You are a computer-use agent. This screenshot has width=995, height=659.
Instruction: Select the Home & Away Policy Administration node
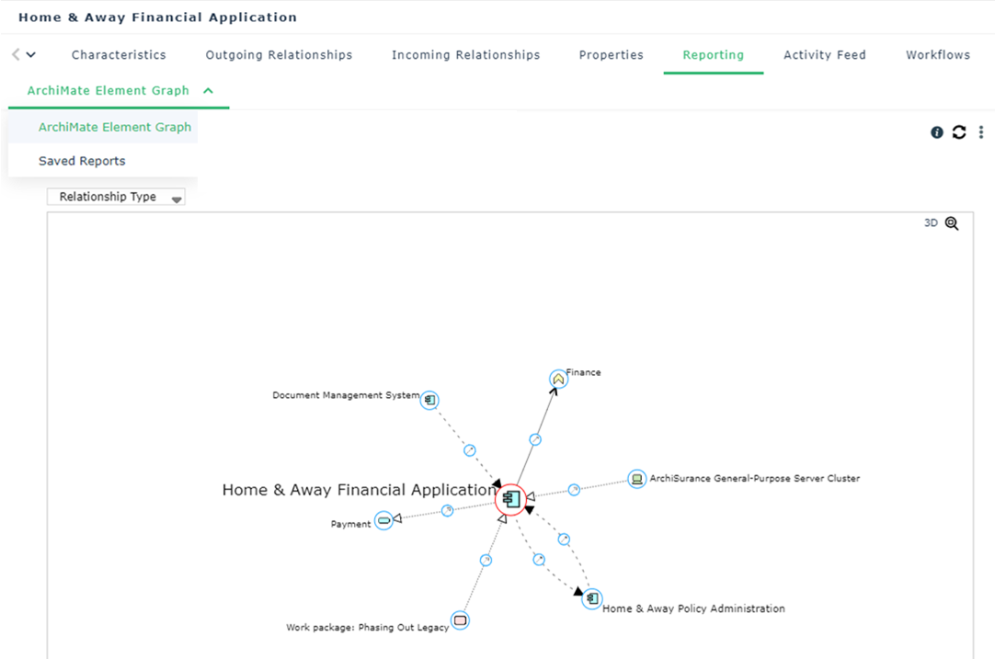click(x=592, y=598)
